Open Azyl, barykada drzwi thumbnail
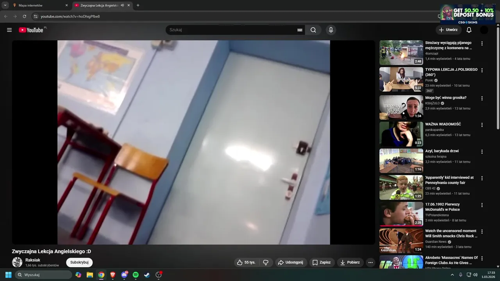 coord(401,160)
